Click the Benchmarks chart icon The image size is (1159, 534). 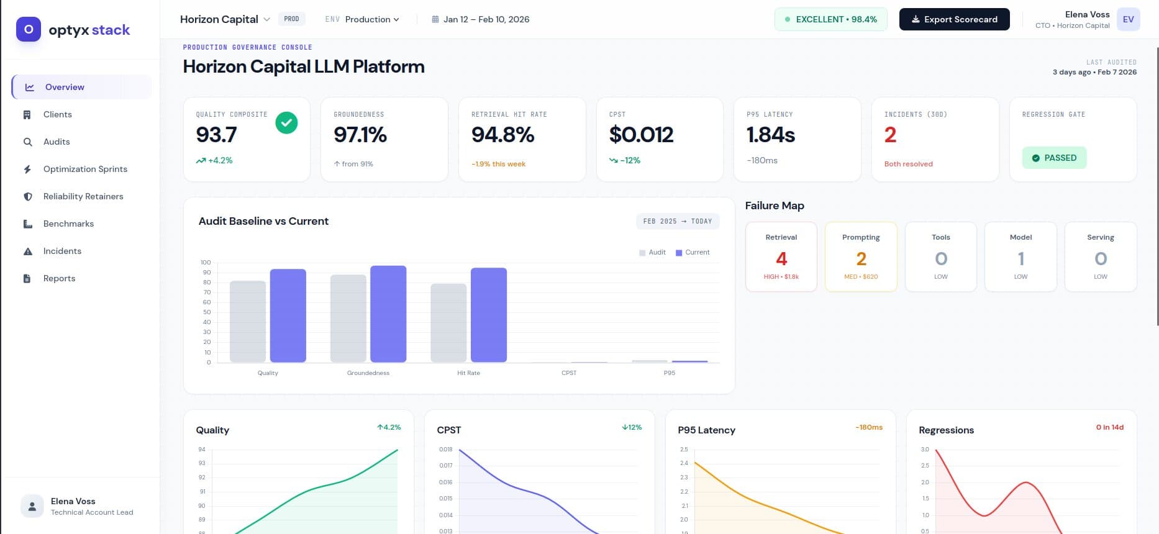tap(27, 224)
